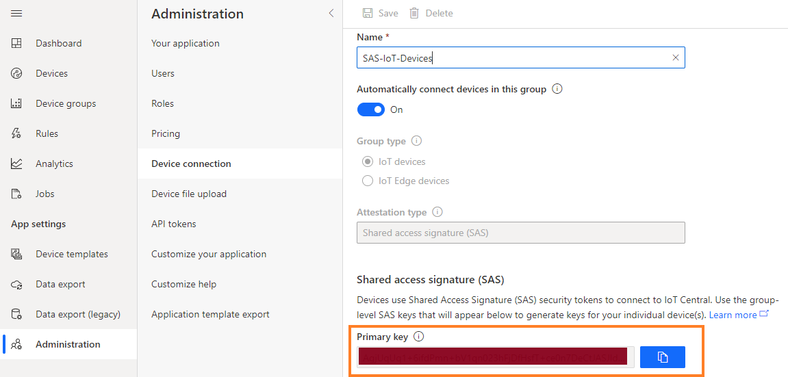Clear the Name field with X icon
This screenshot has width=788, height=377.
[x=675, y=58]
